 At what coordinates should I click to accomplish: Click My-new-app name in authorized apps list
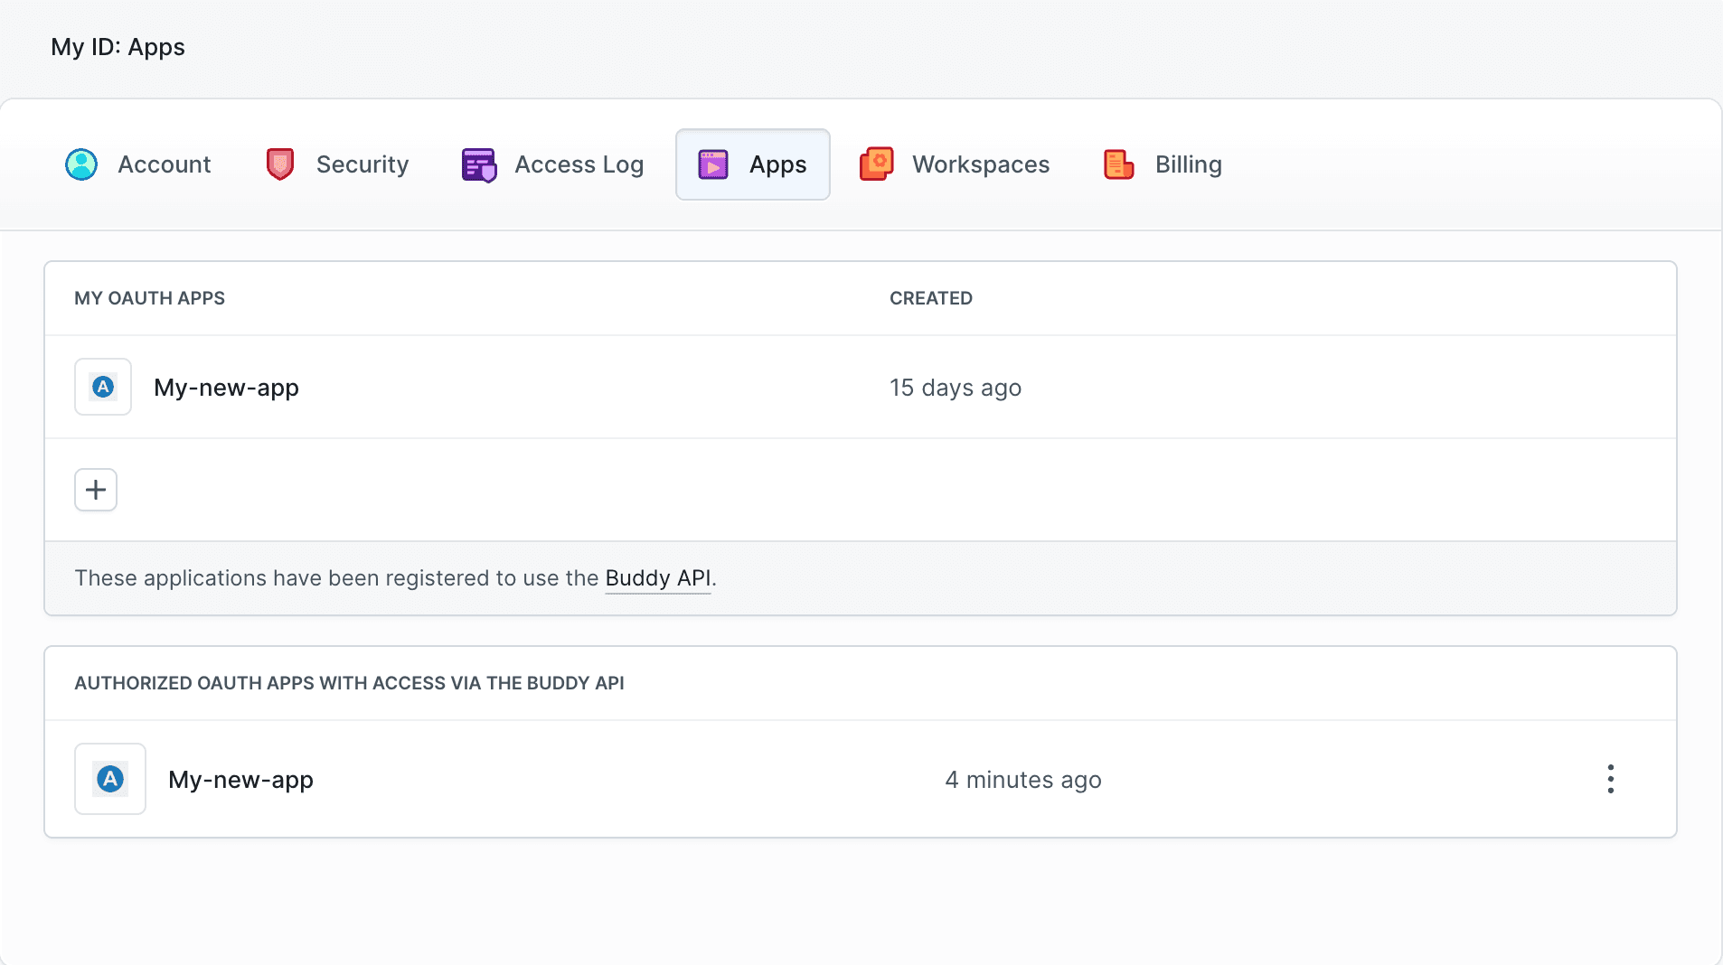(x=240, y=778)
